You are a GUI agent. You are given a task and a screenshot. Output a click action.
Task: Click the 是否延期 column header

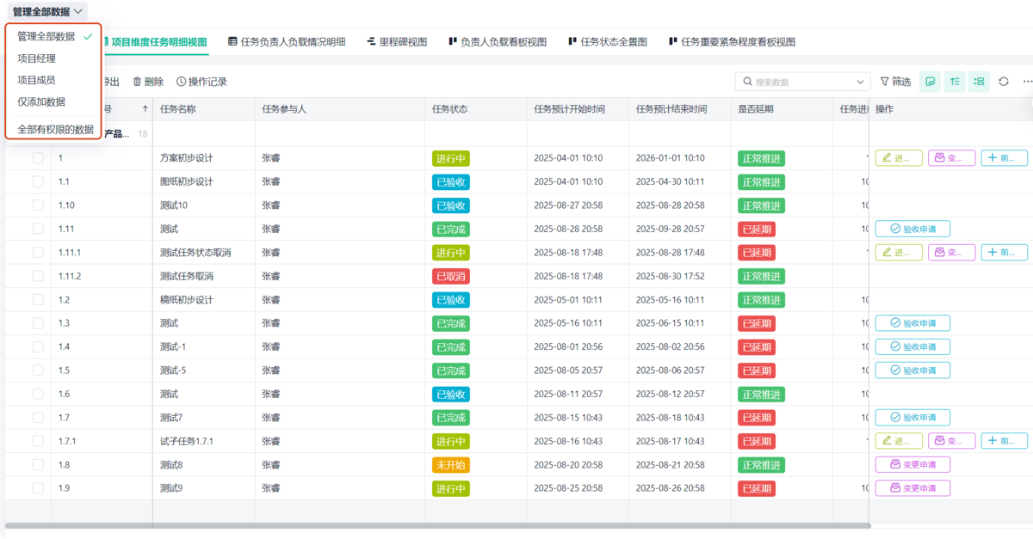click(782, 109)
